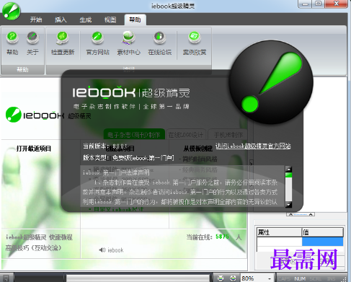Click the small icon at status bar left end
Screen dimensions: 351x282
pos(6,278)
